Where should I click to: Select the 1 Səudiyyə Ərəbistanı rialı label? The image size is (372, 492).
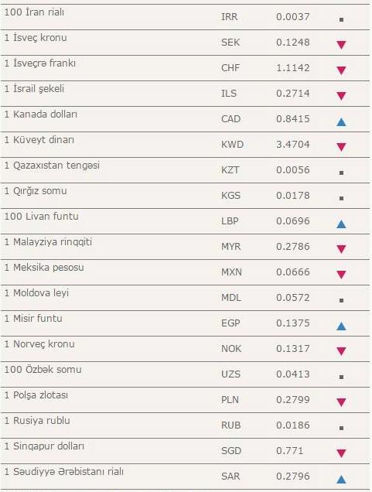64,472
